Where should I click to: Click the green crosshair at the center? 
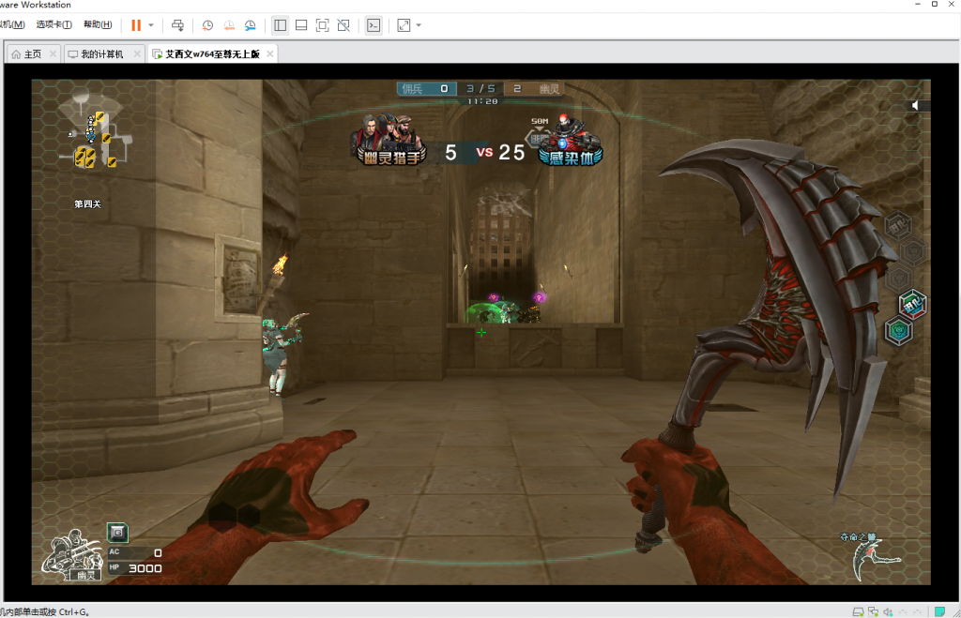[481, 333]
